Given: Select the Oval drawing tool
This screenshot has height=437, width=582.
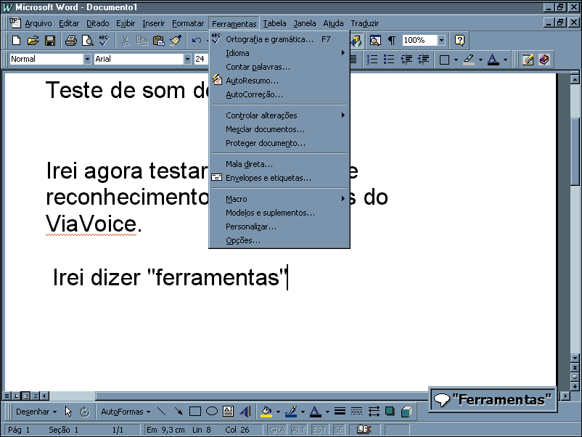Looking at the screenshot, I should [211, 412].
